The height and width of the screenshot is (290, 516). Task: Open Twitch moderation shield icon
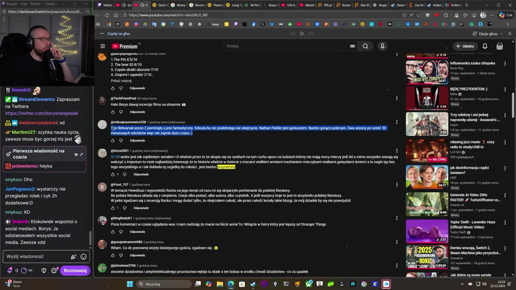pos(44,271)
